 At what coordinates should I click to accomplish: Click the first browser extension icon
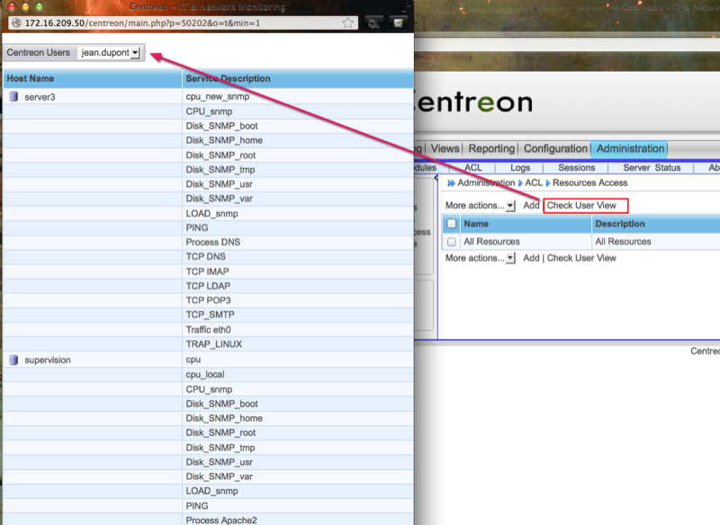[x=373, y=22]
